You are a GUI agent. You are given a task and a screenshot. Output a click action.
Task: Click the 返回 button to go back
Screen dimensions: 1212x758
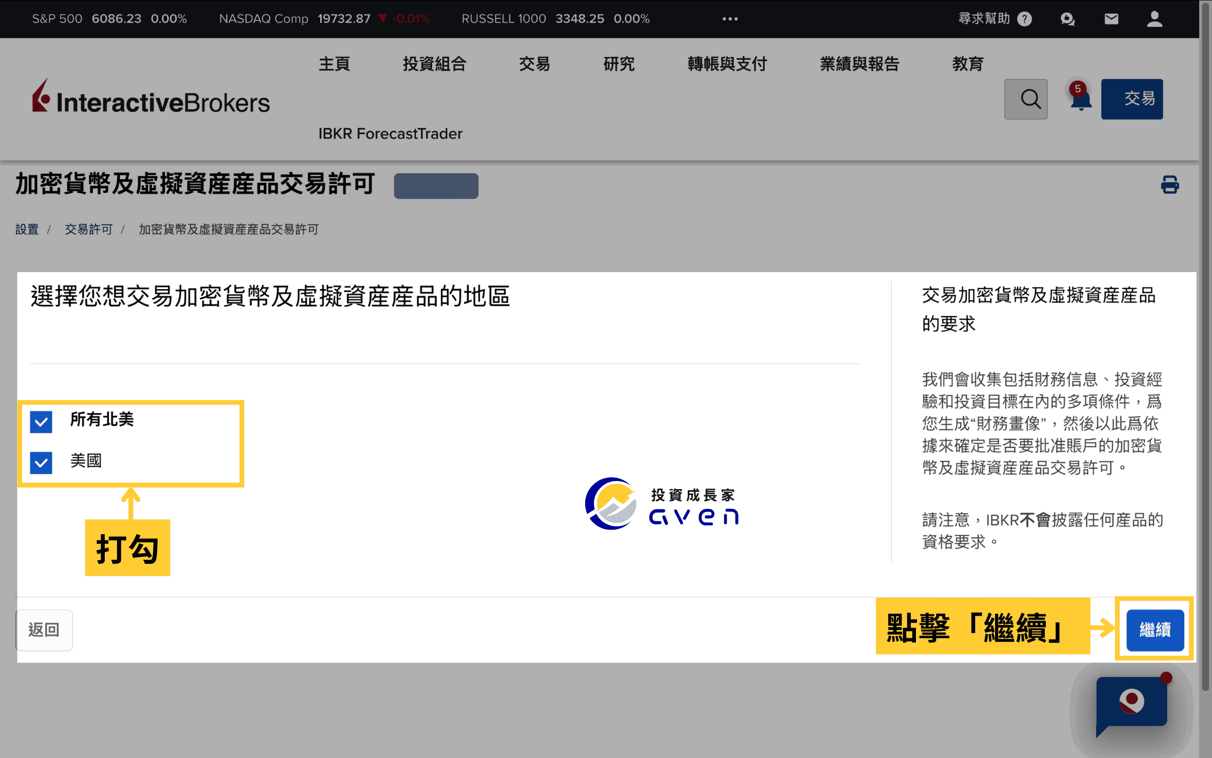44,630
